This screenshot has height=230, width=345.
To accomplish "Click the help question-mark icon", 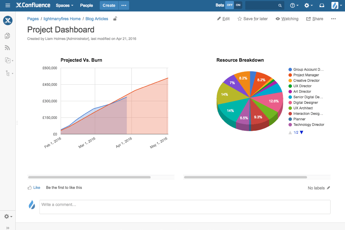I will point(292,5).
